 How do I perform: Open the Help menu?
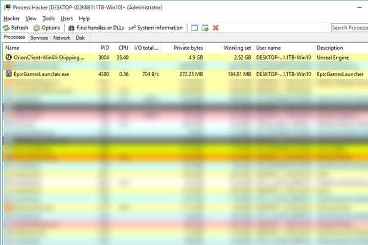coord(84,18)
